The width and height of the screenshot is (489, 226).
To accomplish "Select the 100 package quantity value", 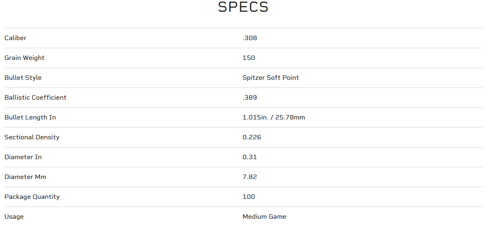I will [249, 197].
